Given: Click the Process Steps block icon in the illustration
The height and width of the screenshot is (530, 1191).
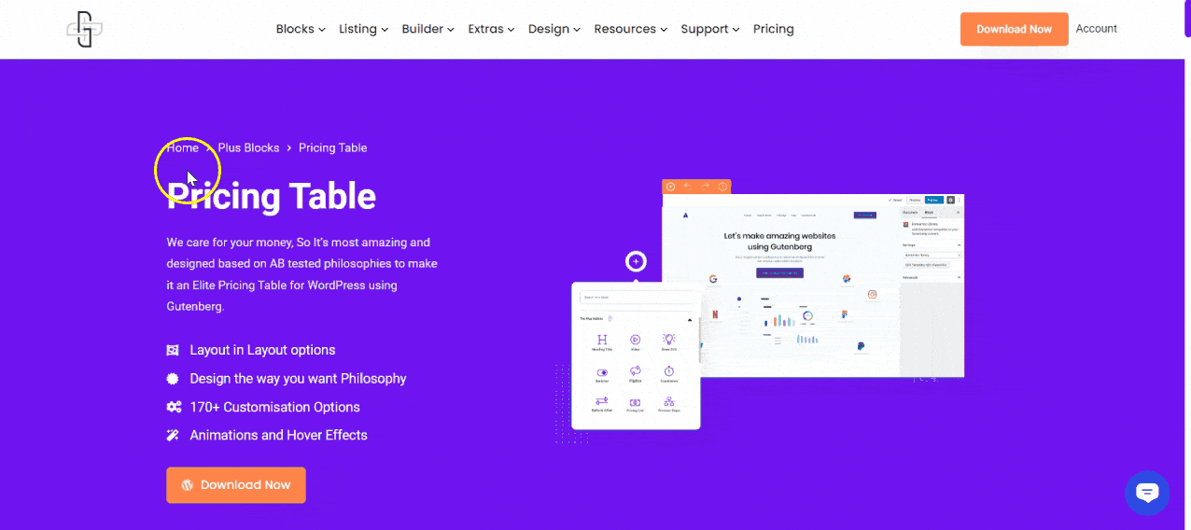Looking at the screenshot, I should 668,401.
